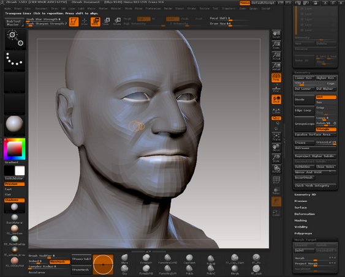Toggle the ViewMask button
The width and height of the screenshot is (345, 277).
click(59, 262)
